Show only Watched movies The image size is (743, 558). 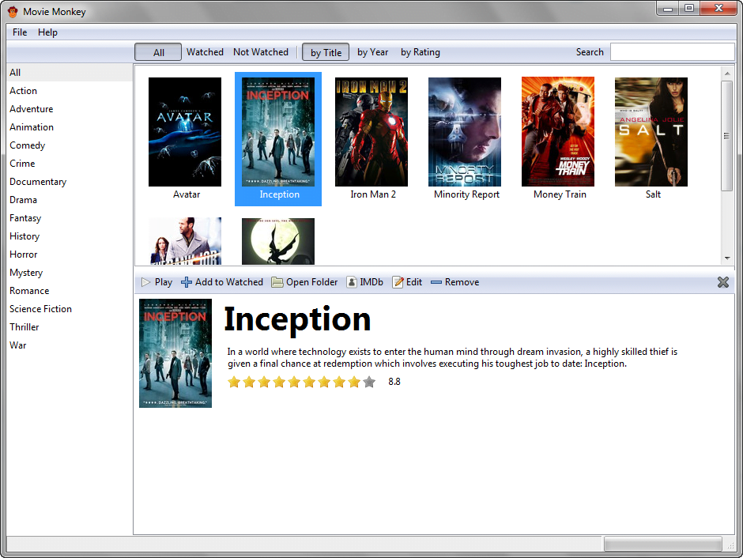(x=205, y=52)
